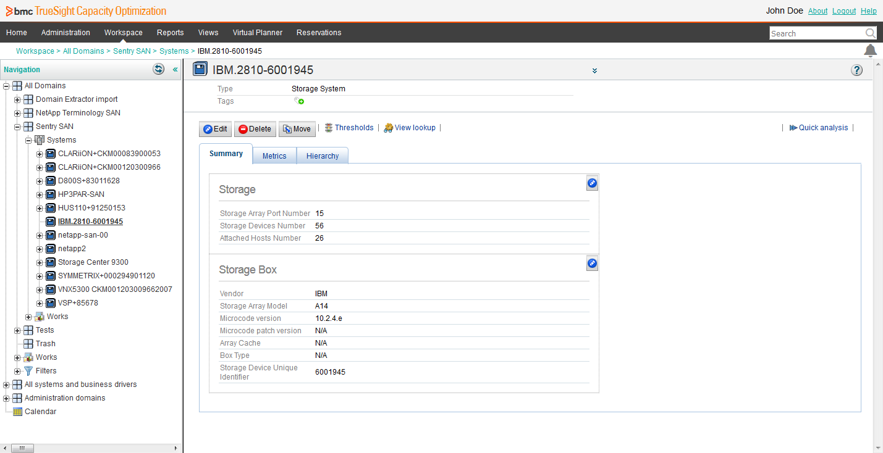This screenshot has width=883, height=453.
Task: Click the Trash domain icon
Action: pyautogui.click(x=28, y=344)
